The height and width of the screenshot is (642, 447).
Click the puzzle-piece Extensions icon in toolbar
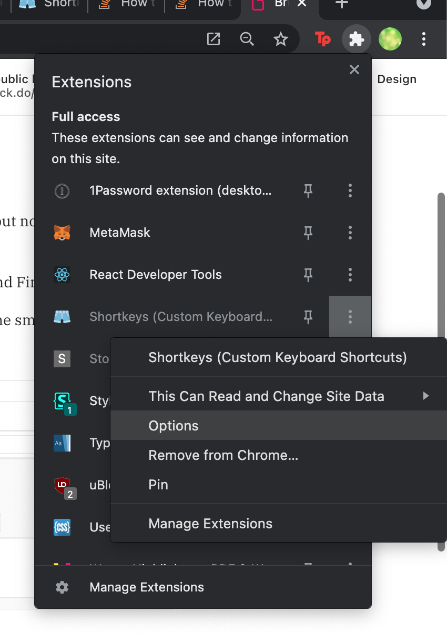point(357,39)
